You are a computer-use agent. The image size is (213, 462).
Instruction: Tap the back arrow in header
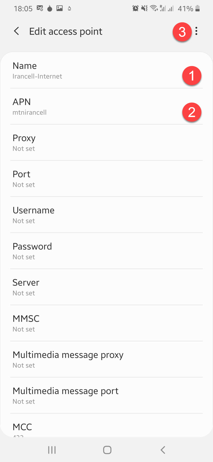click(x=17, y=31)
